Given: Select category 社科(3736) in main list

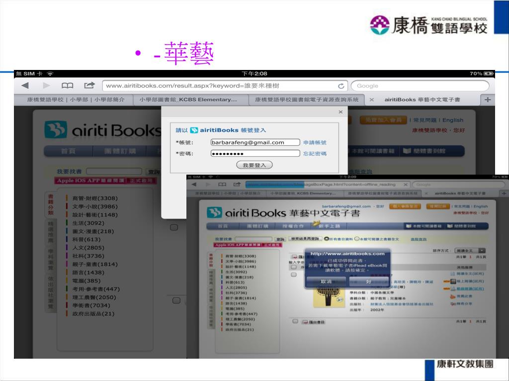Looking at the screenshot, I should pyautogui.click(x=88, y=256).
